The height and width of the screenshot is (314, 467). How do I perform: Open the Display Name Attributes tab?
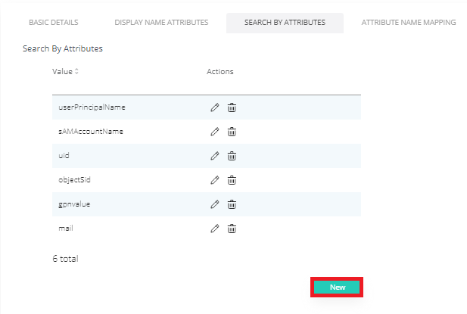click(x=161, y=23)
